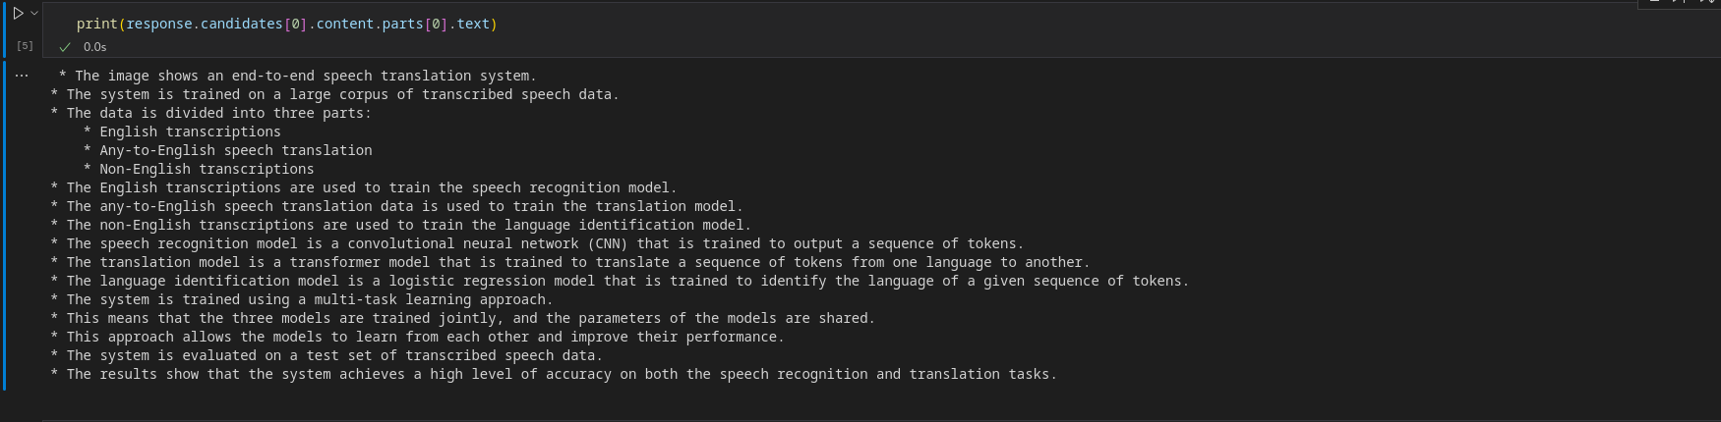Screen dimensions: 1721x422
Task: Click output line about end-to-end speech translation
Action: [x=297, y=76]
